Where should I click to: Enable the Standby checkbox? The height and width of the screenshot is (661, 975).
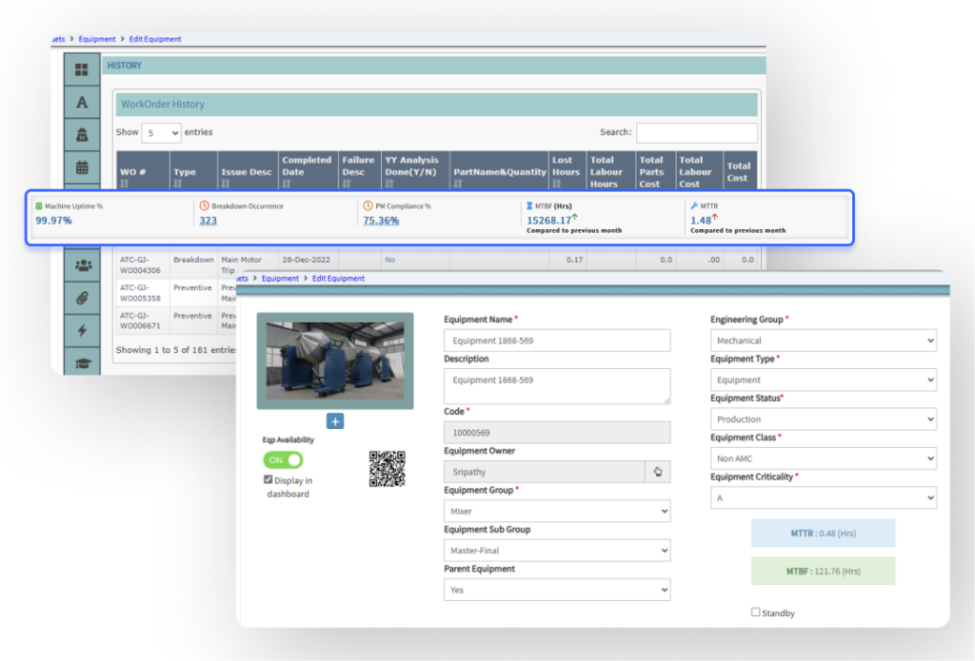click(755, 612)
